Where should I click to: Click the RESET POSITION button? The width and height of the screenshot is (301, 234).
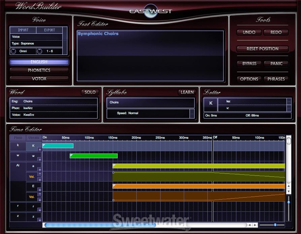click(x=262, y=48)
